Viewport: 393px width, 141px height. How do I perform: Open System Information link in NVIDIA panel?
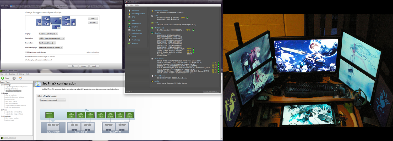(x=10, y=138)
